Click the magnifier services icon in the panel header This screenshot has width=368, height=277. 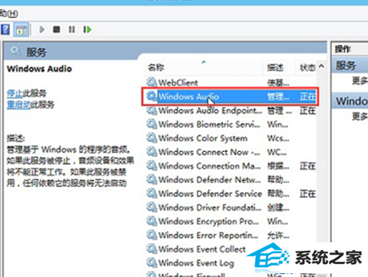click(15, 51)
